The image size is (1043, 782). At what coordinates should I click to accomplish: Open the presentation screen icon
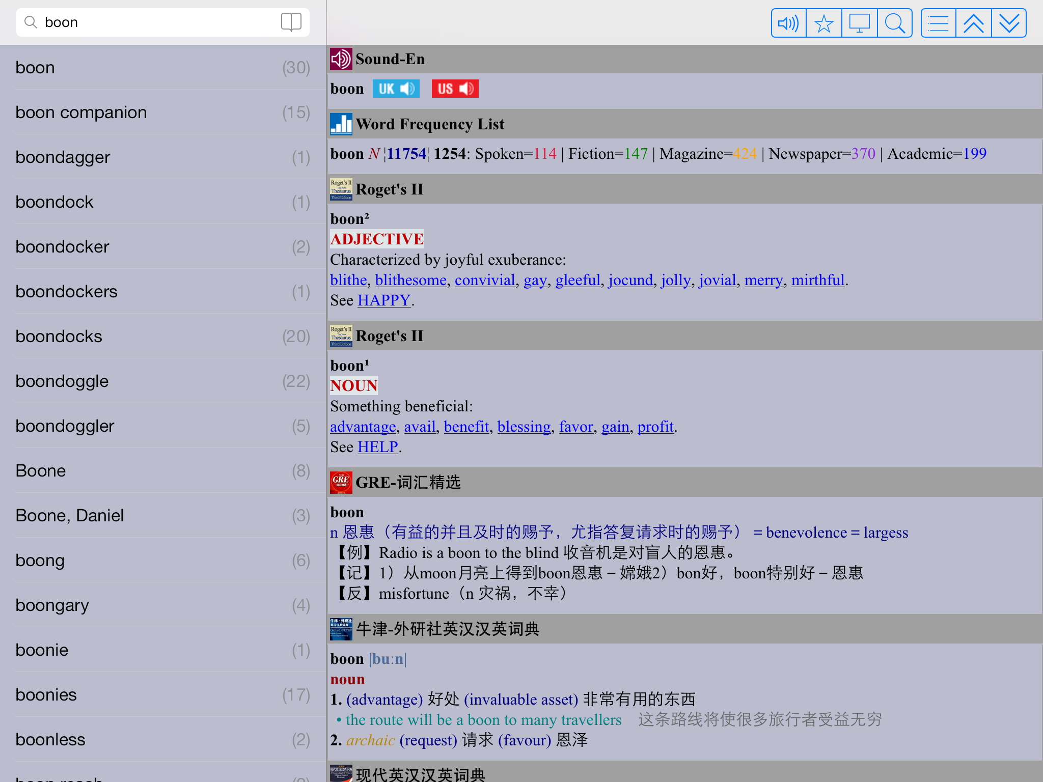click(859, 23)
